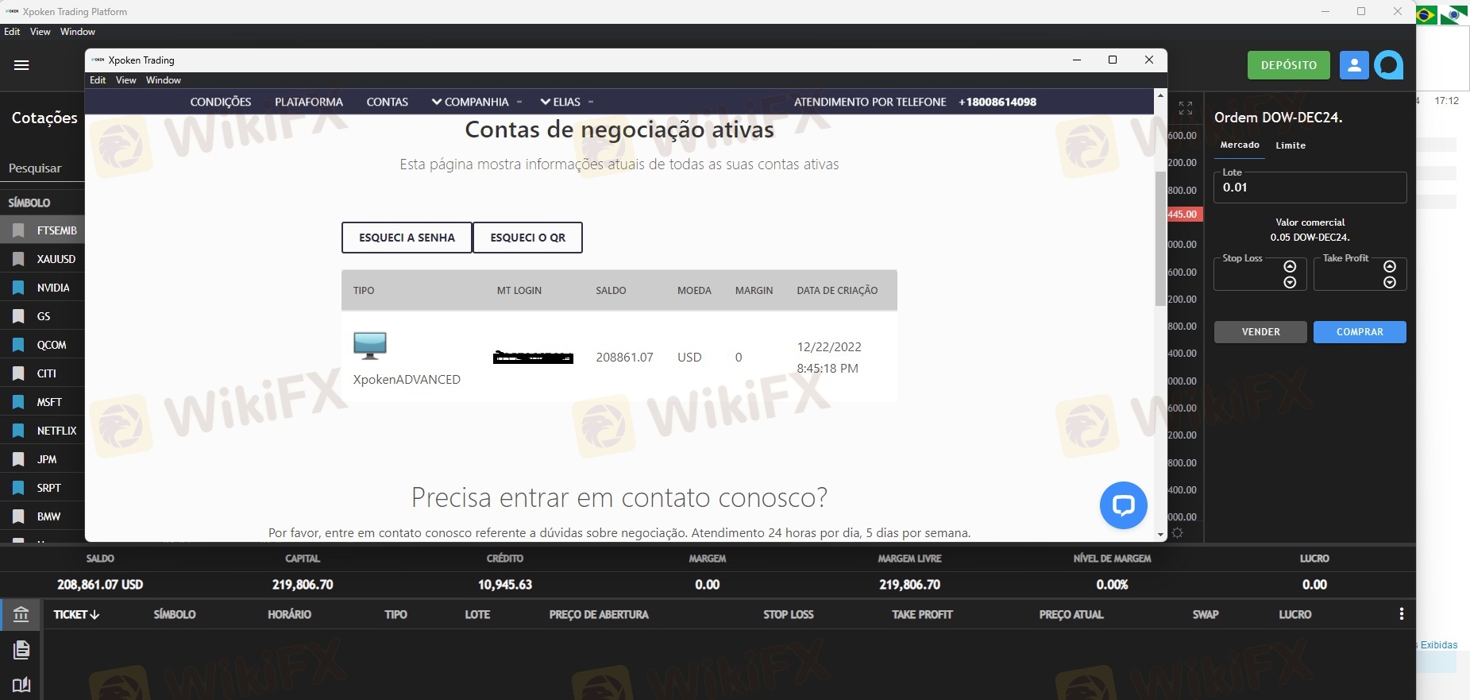
Task: Open the blue live chat bubble
Action: click(x=1123, y=505)
